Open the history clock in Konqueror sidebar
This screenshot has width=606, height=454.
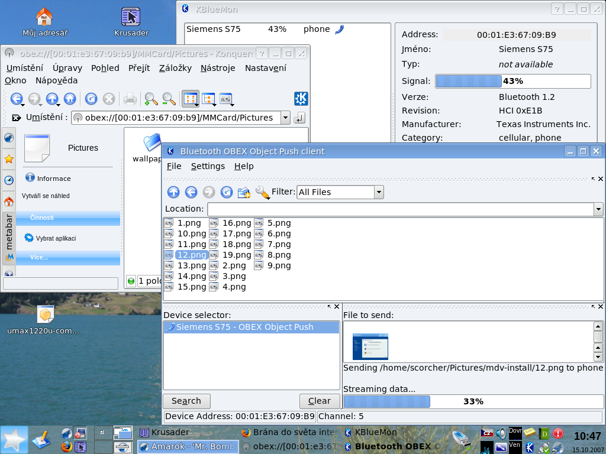[9, 180]
